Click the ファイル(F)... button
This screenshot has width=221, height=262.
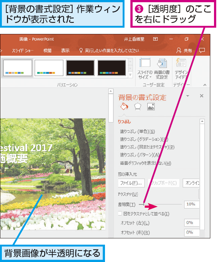click(131, 183)
